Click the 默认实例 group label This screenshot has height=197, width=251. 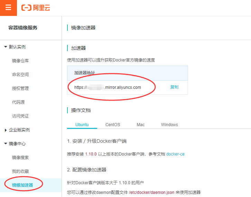pos(17,47)
